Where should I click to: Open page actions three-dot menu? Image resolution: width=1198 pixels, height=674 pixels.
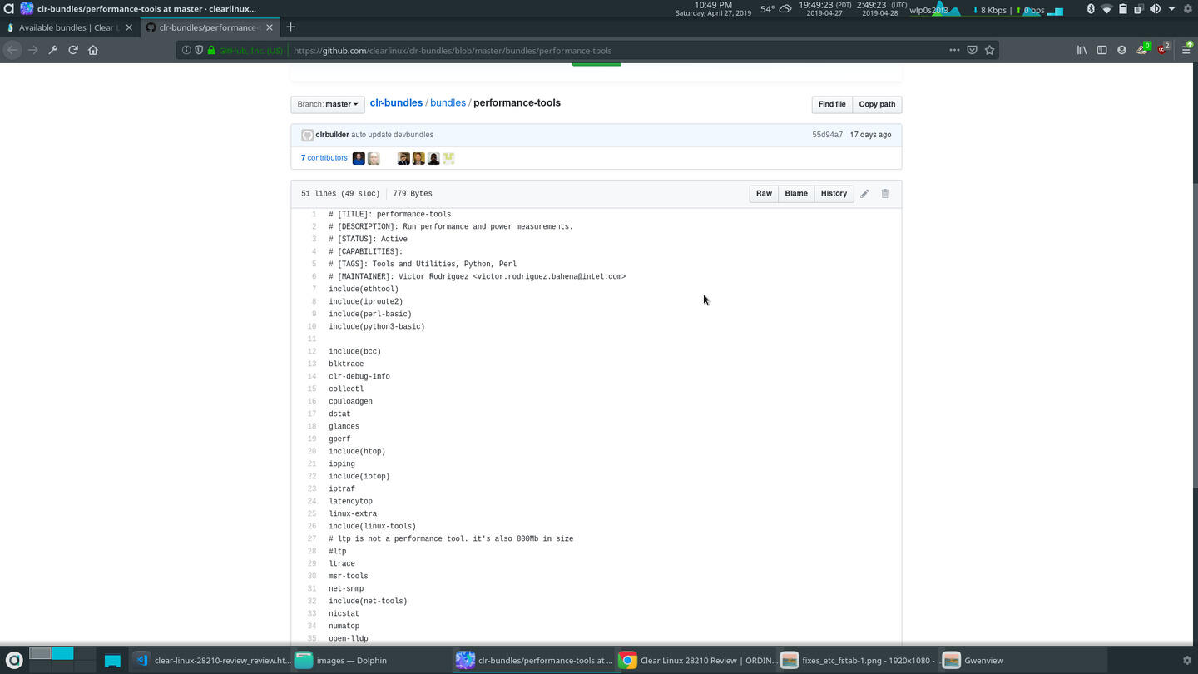point(954,50)
